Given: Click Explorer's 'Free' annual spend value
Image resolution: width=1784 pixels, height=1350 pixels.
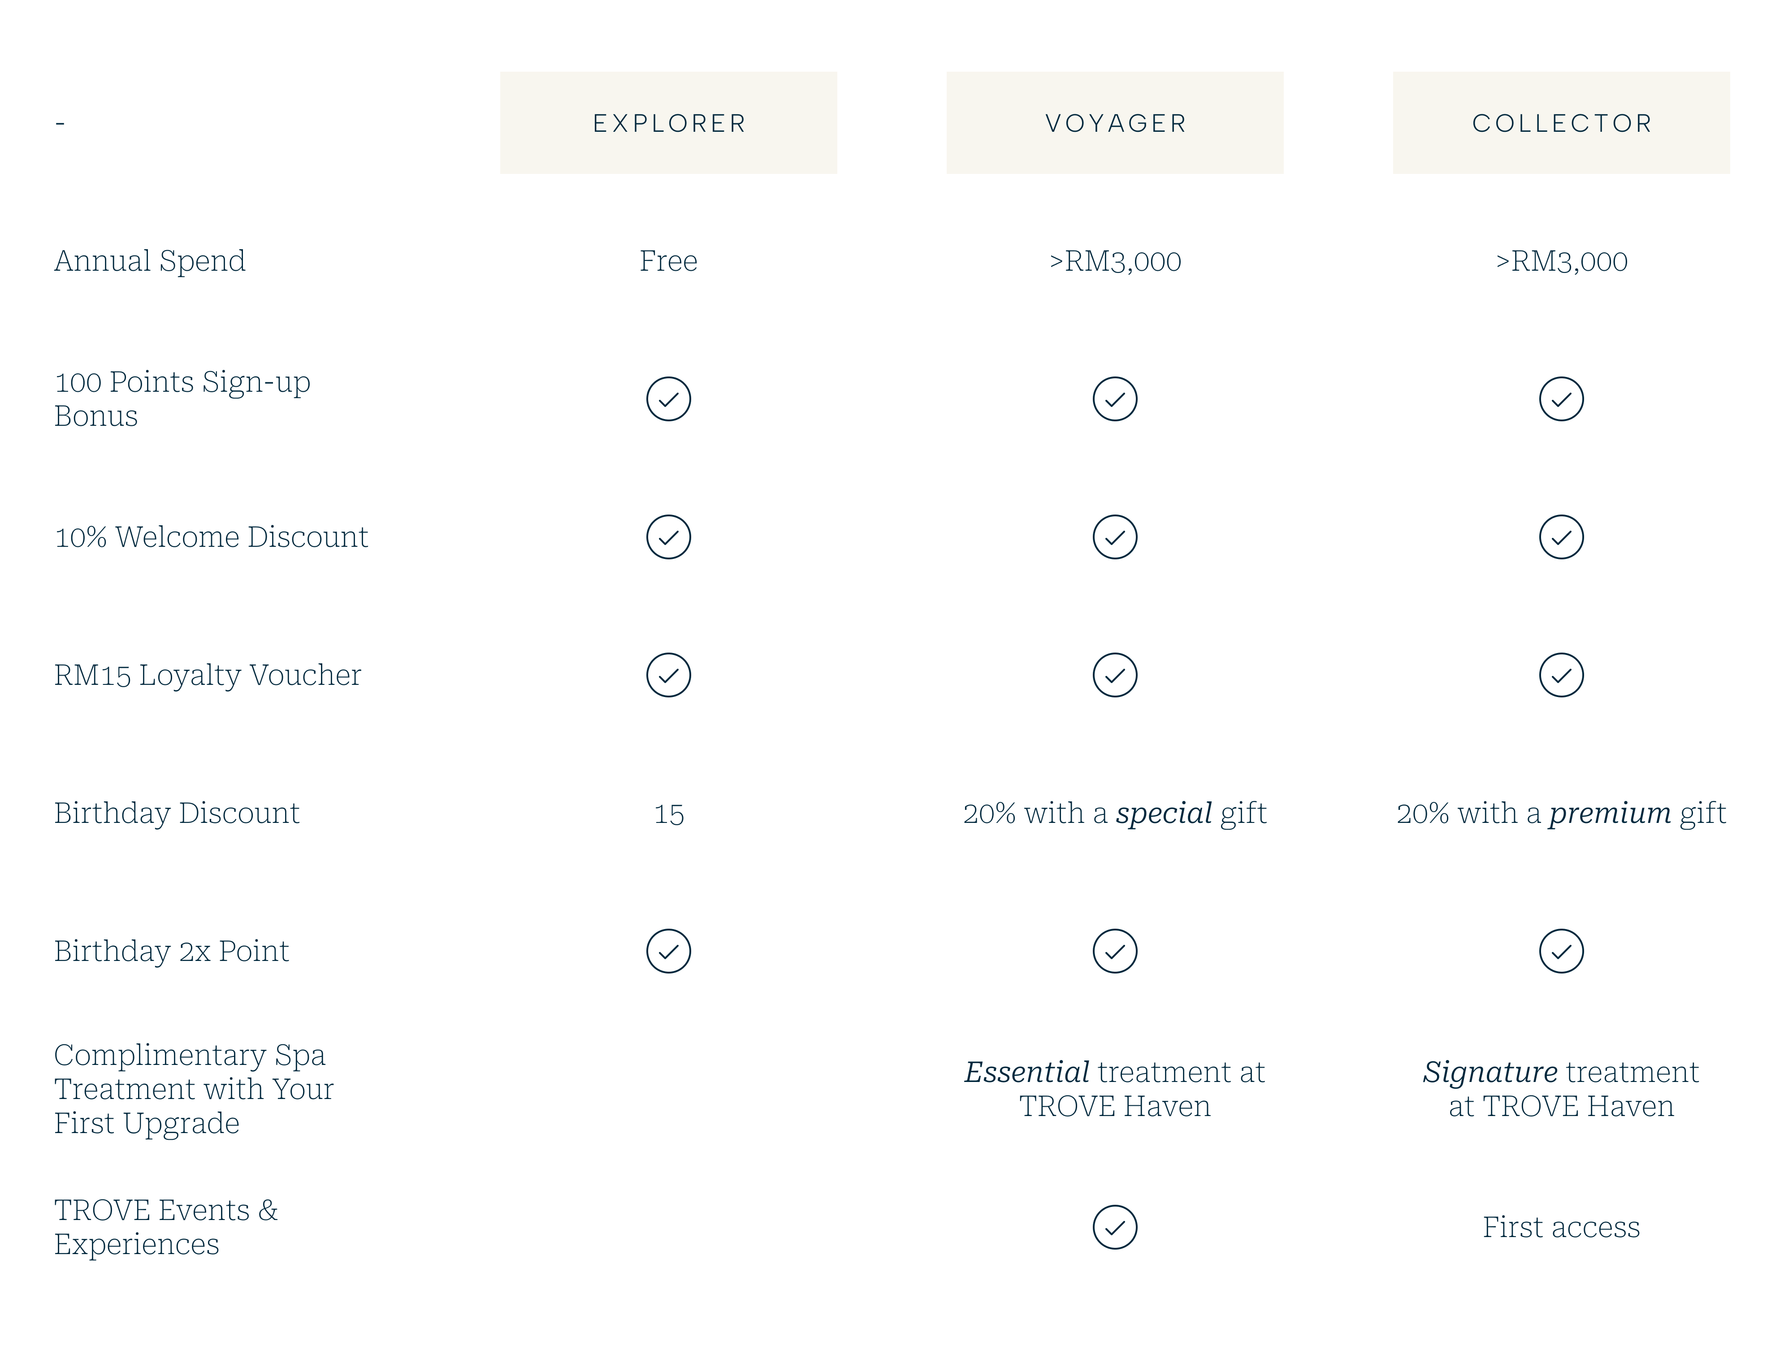Looking at the screenshot, I should click(669, 260).
